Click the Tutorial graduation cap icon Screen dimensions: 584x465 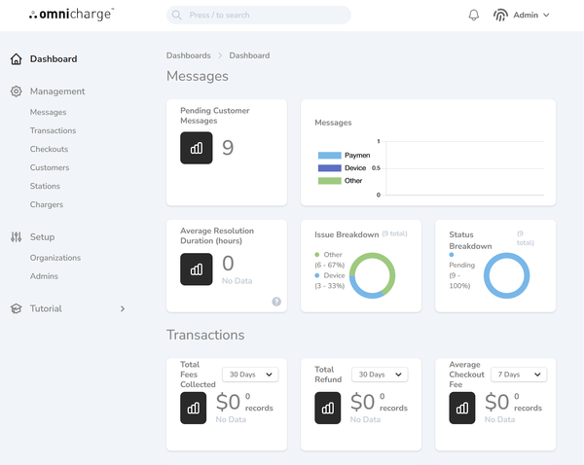point(16,308)
